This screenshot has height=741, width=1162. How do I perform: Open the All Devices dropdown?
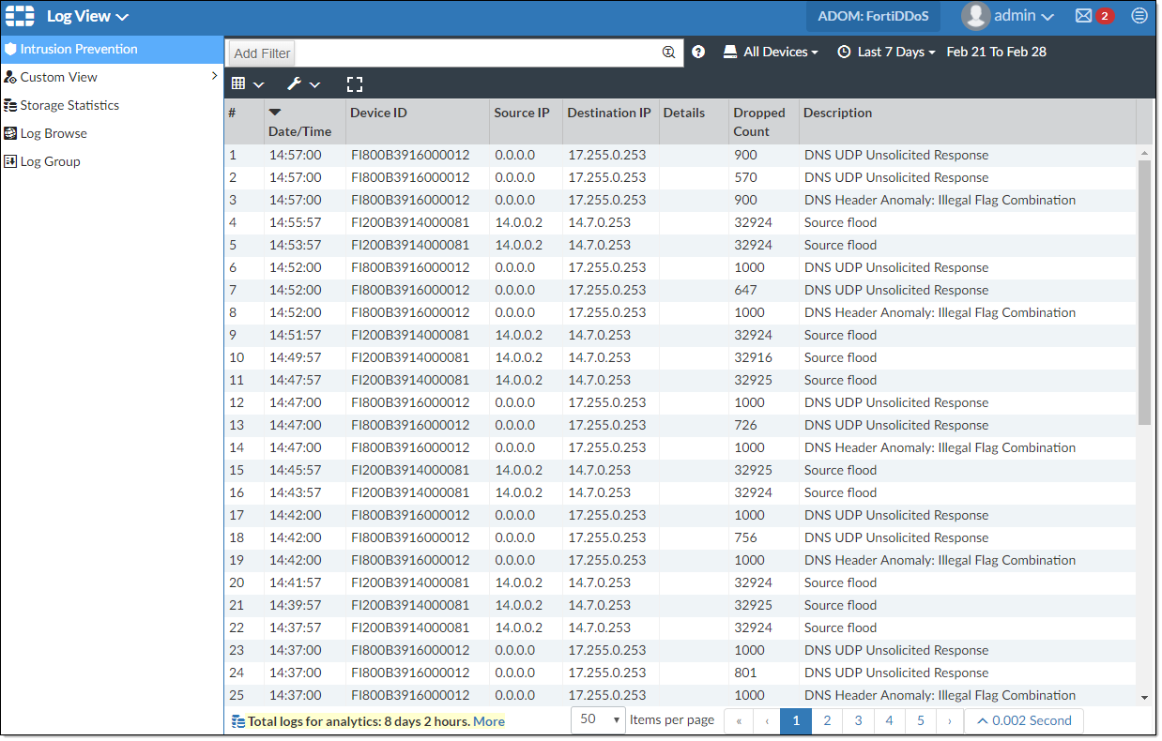(771, 52)
